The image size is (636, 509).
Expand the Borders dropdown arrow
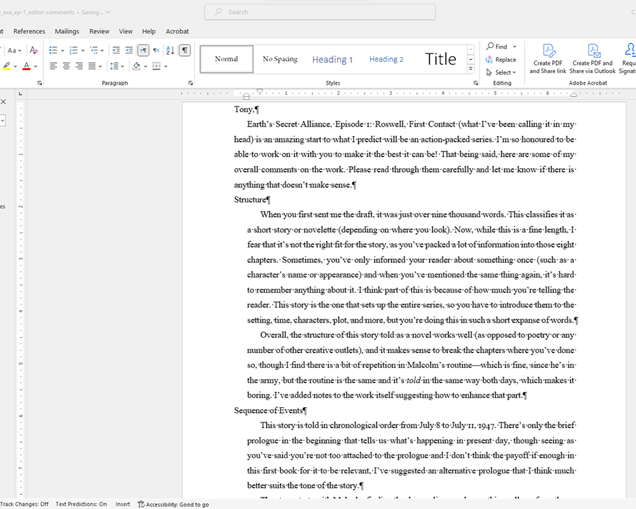point(166,66)
